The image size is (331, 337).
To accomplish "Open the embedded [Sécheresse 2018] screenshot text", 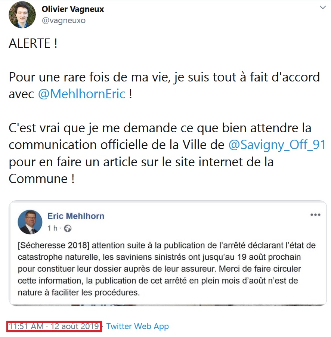I will pos(167,269).
